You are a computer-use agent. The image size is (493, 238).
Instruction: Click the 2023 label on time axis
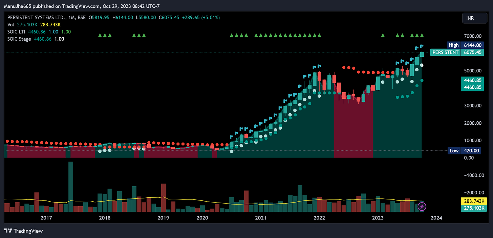378,218
